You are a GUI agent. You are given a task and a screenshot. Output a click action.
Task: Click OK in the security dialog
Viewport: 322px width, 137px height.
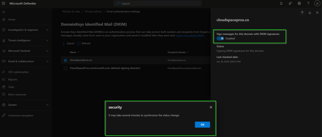[x=203, y=125]
